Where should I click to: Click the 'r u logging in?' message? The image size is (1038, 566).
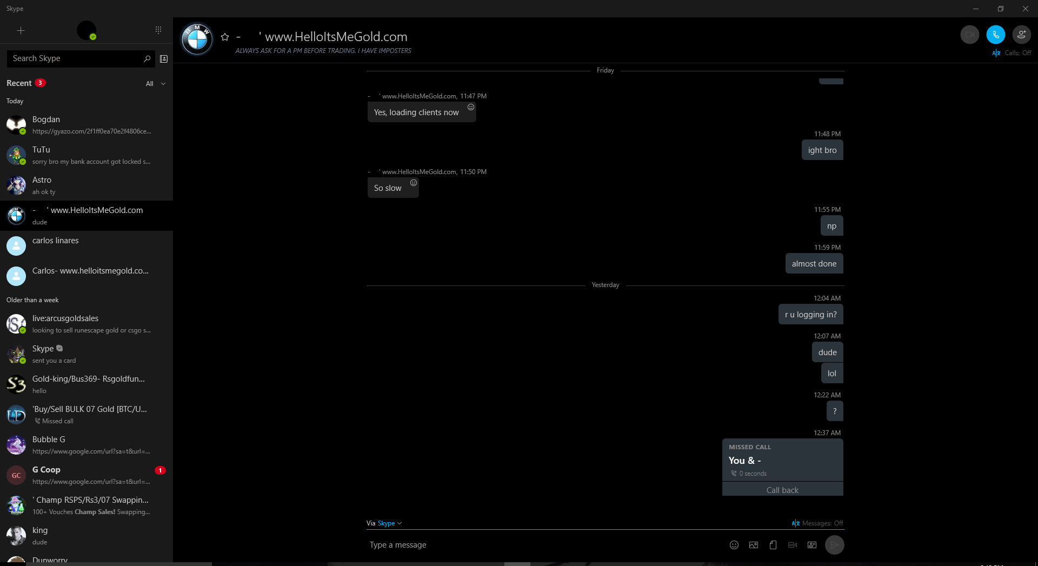(x=811, y=315)
